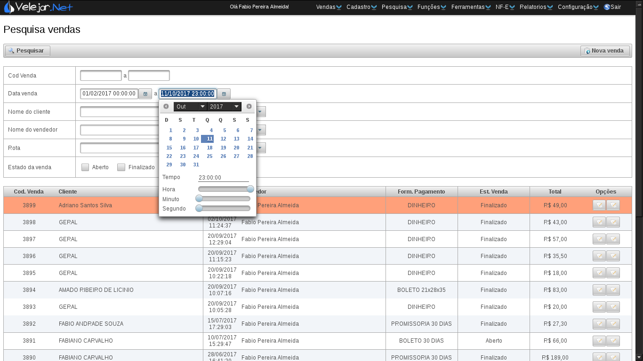This screenshot has height=361, width=643.
Task: Click the second Cod Venda input field
Action: point(149,76)
